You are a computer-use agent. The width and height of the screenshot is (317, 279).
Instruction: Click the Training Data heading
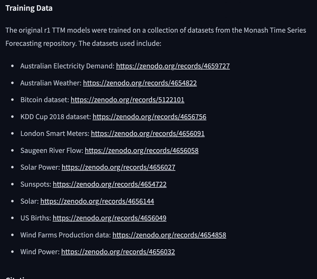click(29, 8)
